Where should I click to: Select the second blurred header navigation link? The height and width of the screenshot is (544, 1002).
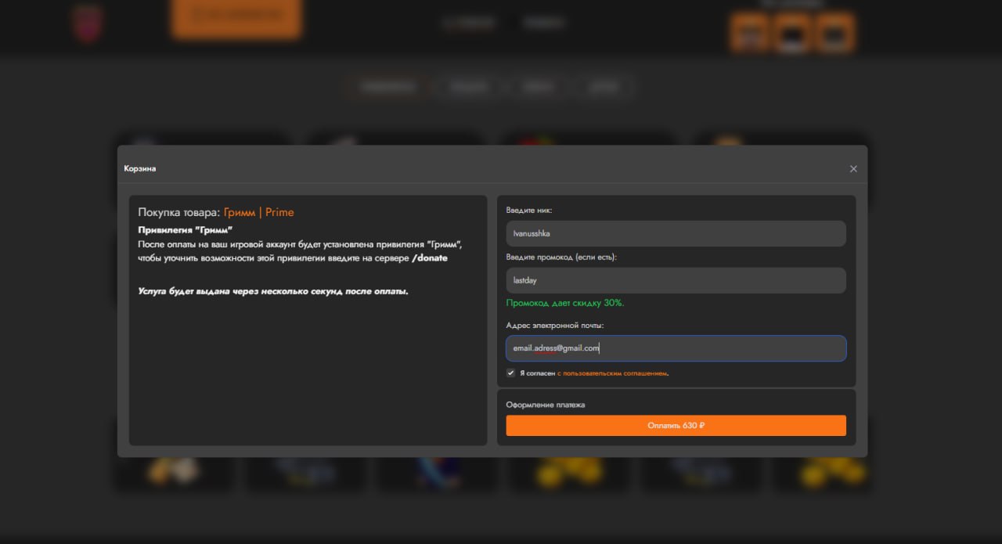tap(543, 23)
